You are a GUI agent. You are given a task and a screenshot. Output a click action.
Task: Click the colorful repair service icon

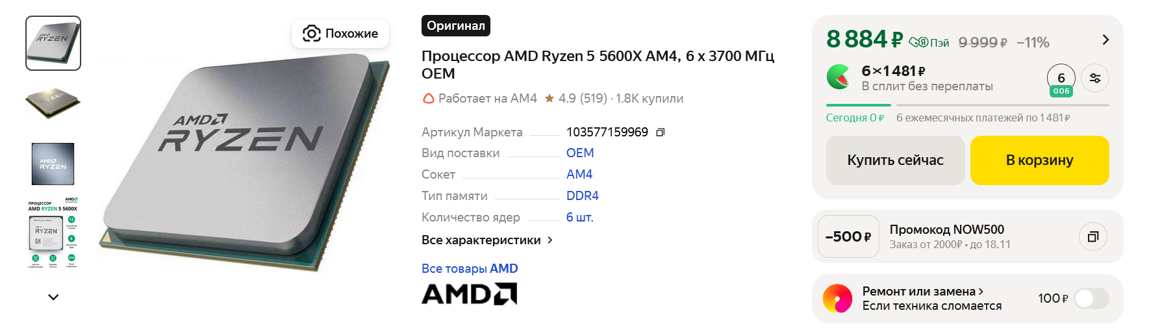point(837,299)
